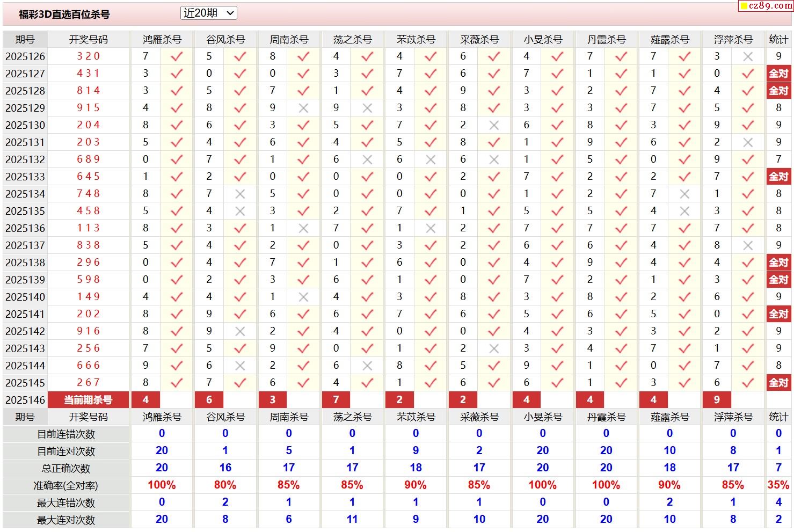This screenshot has height=532, width=794.
Task: Click the top 周南杀号 column header
Action: point(289,40)
